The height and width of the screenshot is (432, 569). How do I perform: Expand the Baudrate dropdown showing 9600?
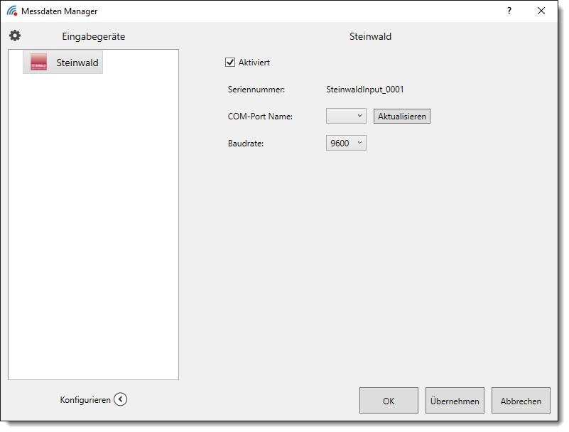coord(346,143)
